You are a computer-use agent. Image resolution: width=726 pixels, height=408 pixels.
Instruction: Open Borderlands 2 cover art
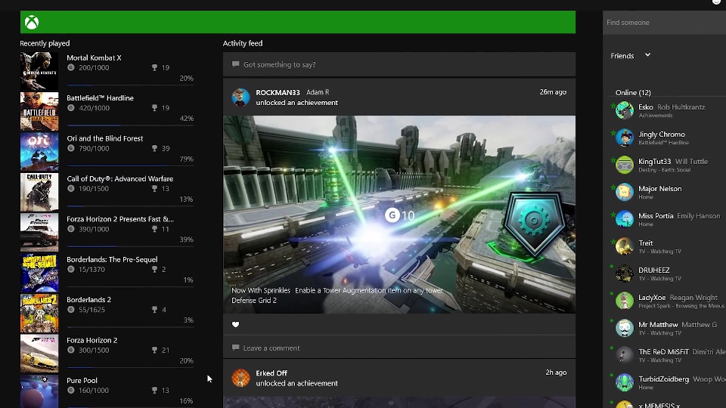pos(39,313)
